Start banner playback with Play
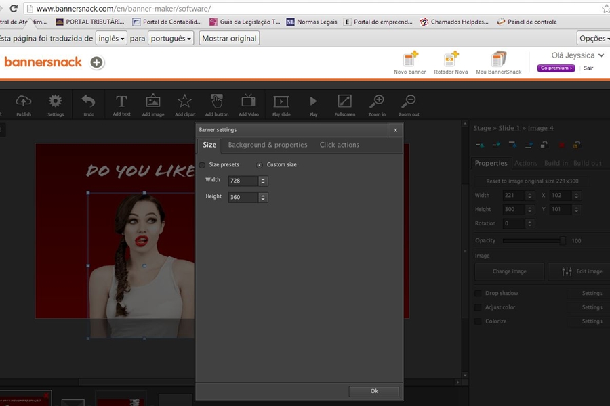 [313, 101]
